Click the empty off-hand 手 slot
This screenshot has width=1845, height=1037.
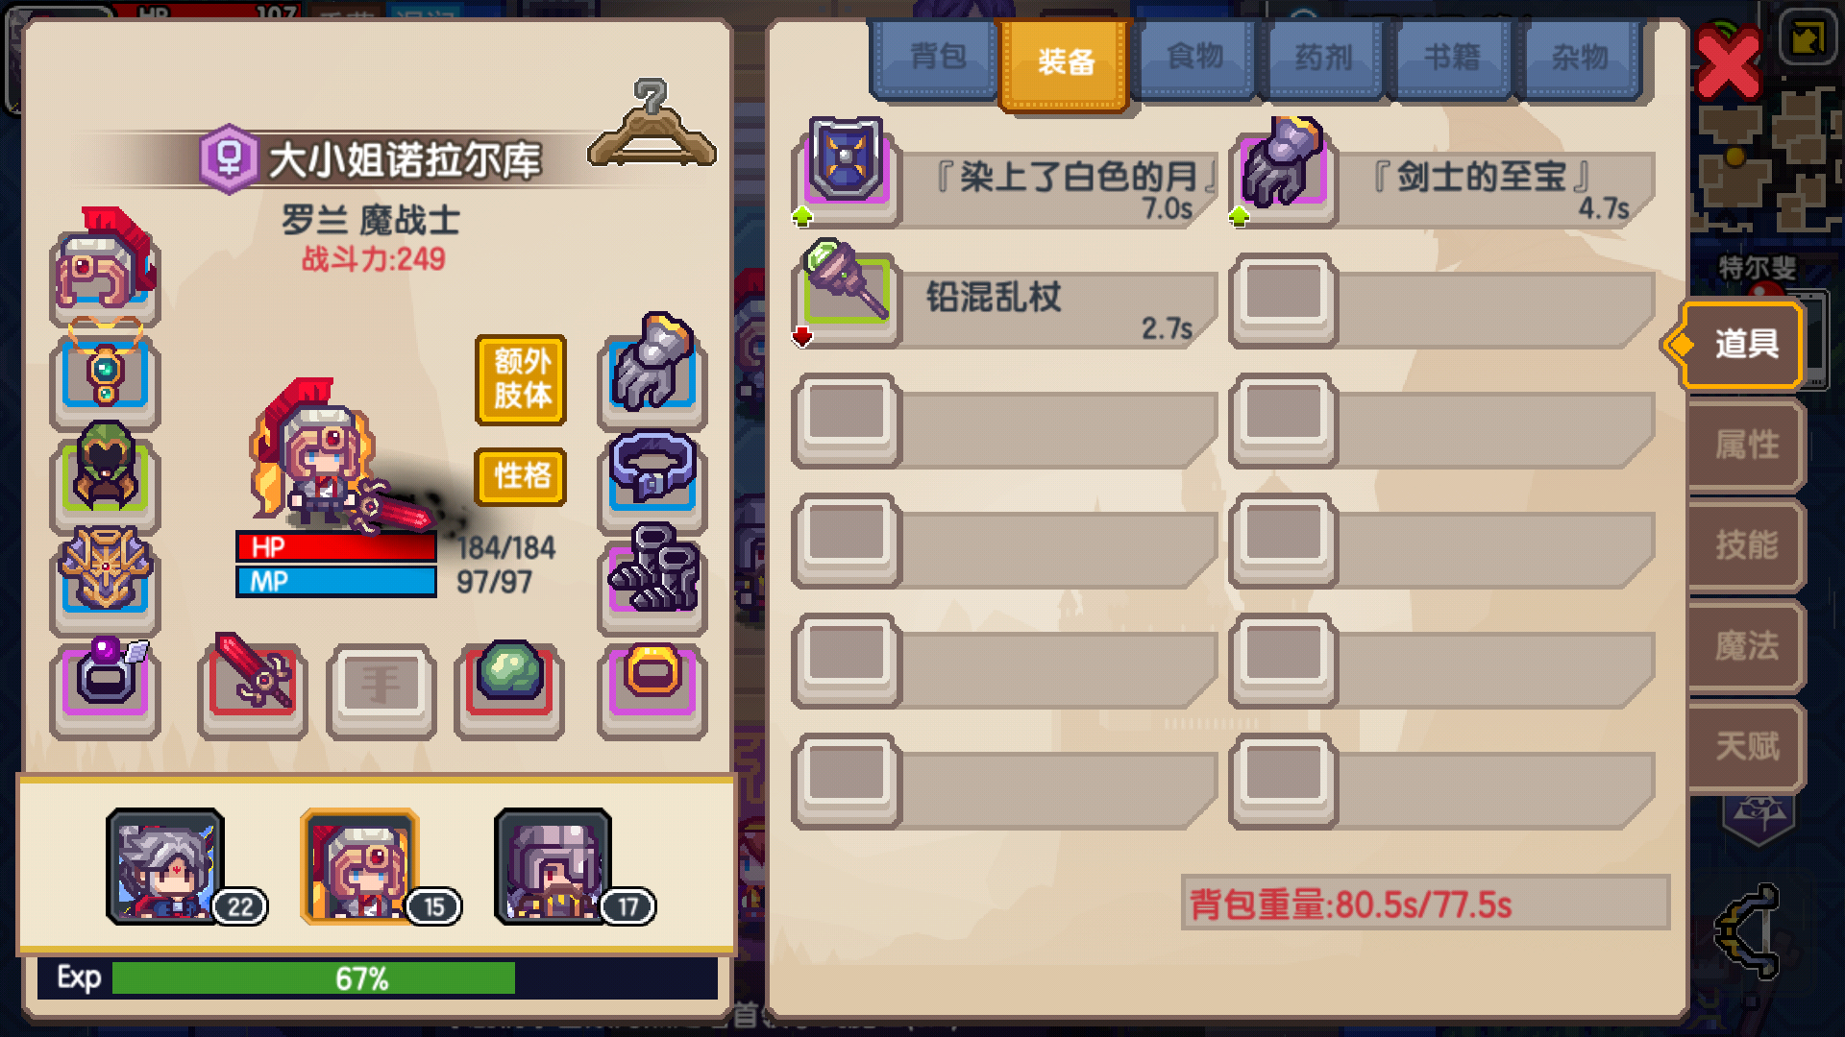pyautogui.click(x=381, y=687)
